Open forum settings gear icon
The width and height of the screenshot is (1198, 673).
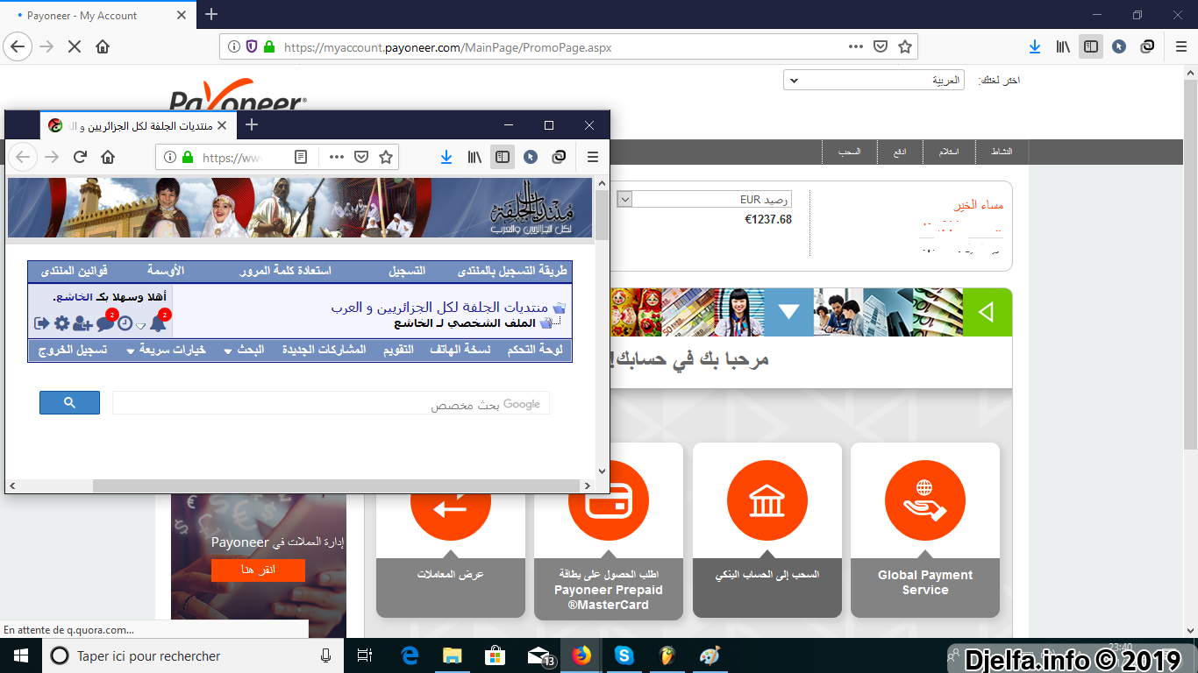(x=61, y=323)
